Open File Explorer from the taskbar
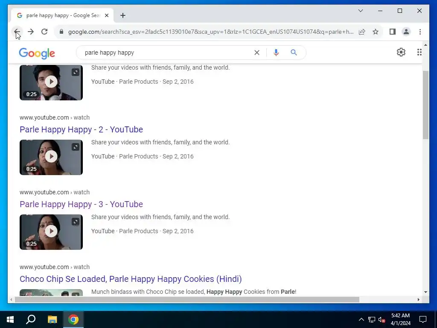The image size is (437, 328). click(52, 319)
